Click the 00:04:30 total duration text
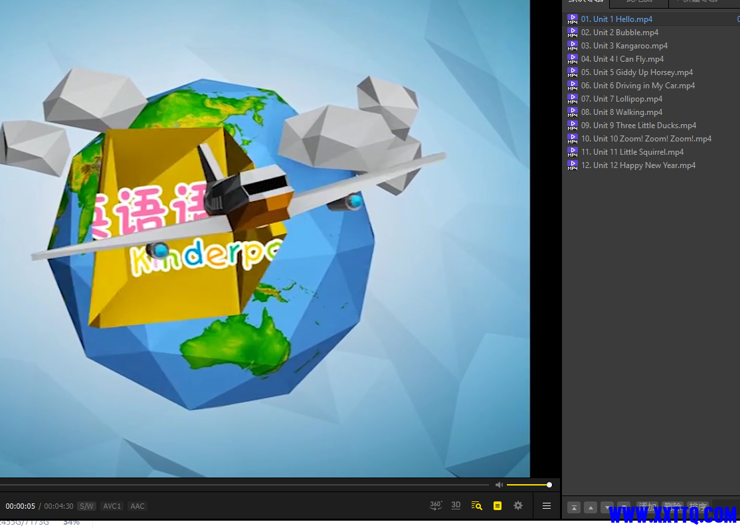The image size is (740, 528). pyautogui.click(x=58, y=506)
